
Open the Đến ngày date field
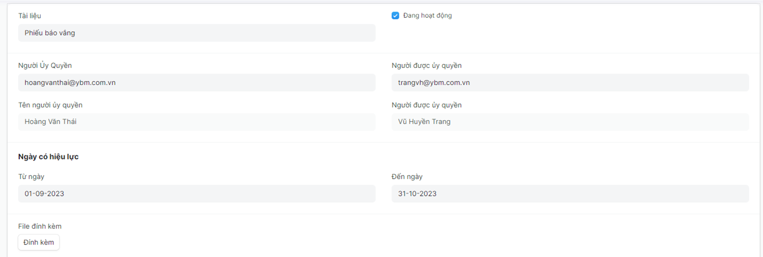[570, 194]
